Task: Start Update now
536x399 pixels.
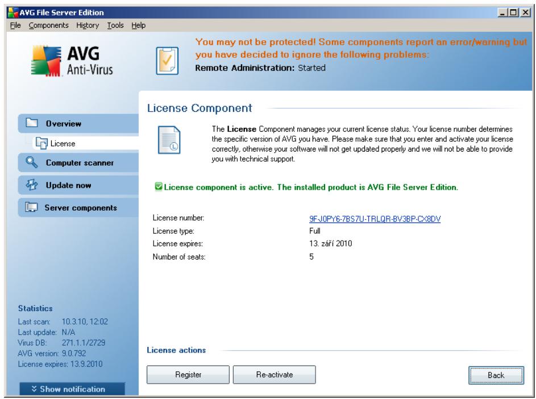Action: [x=78, y=185]
